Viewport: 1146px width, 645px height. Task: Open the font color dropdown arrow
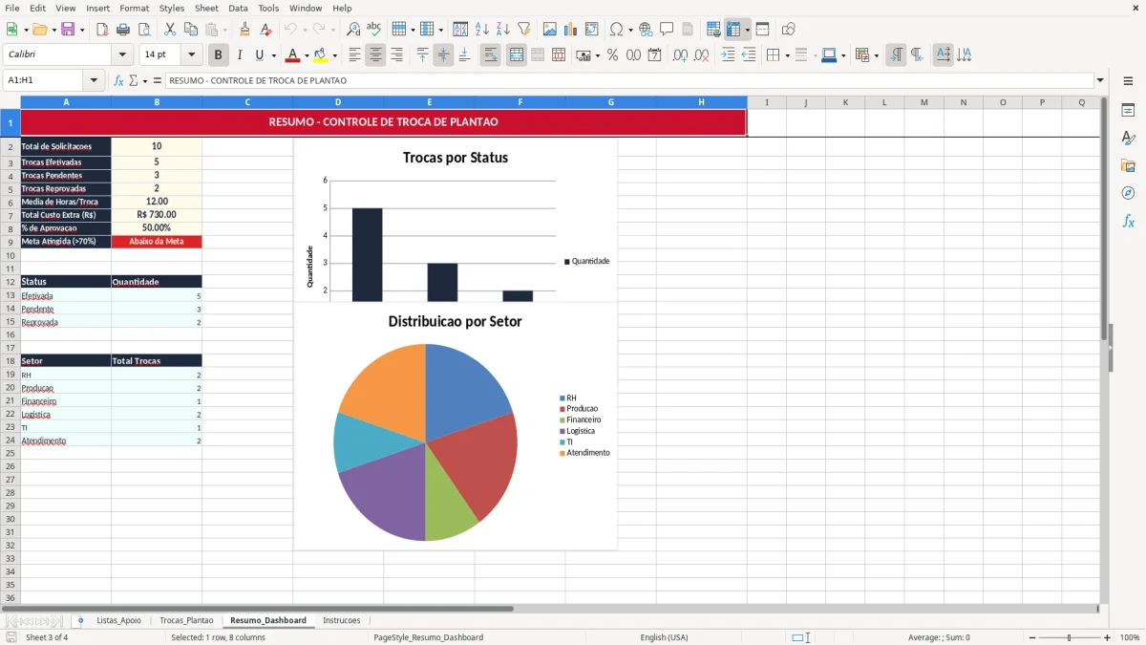(x=306, y=55)
